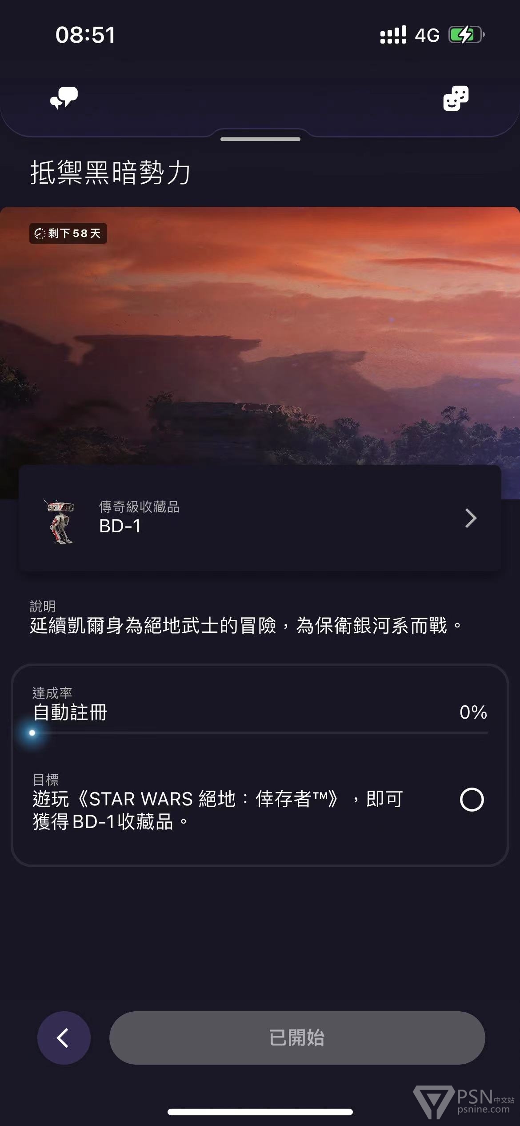The height and width of the screenshot is (1126, 520).
Task: Open the digital collectibles dice-face icon
Action: click(456, 98)
